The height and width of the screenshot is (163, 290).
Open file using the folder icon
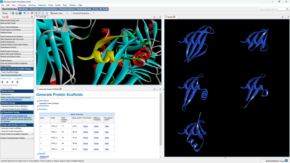click(x=13, y=13)
